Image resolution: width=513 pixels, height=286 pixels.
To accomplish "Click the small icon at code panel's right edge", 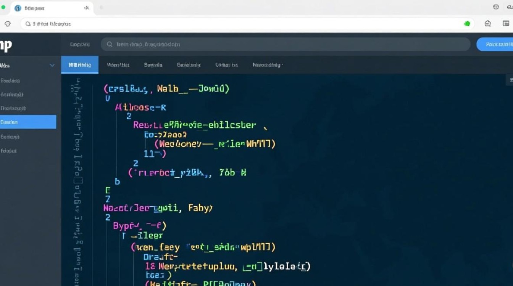I will click(x=511, y=80).
